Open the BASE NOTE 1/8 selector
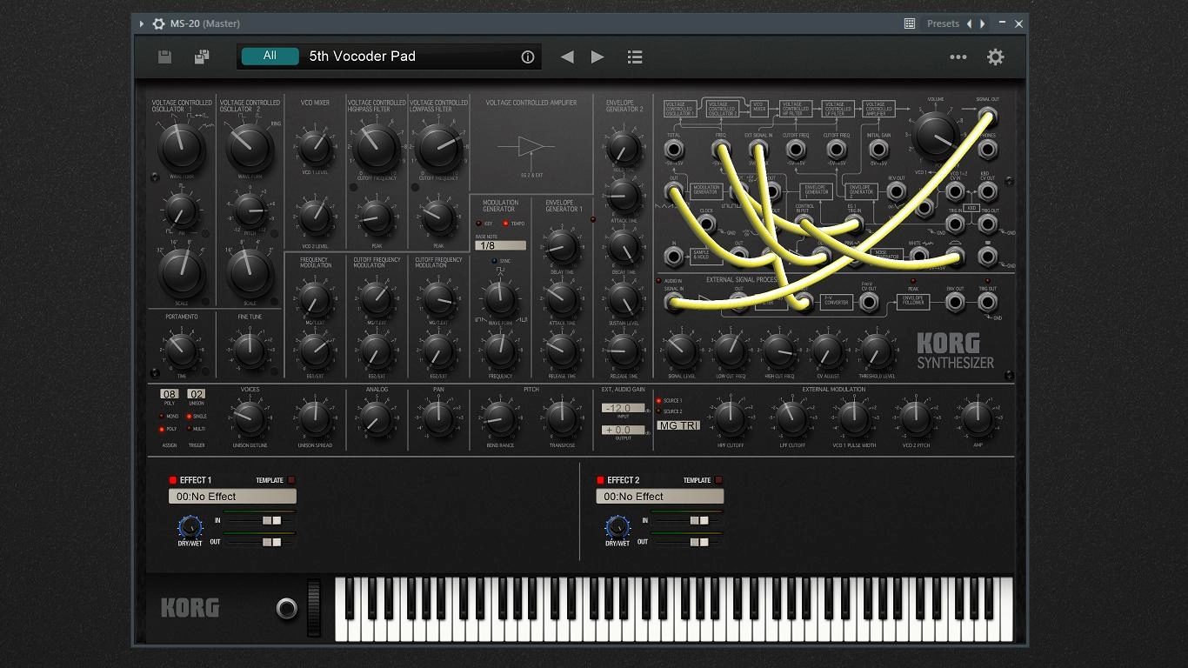Screen dimensions: 1188x668 pos(500,246)
